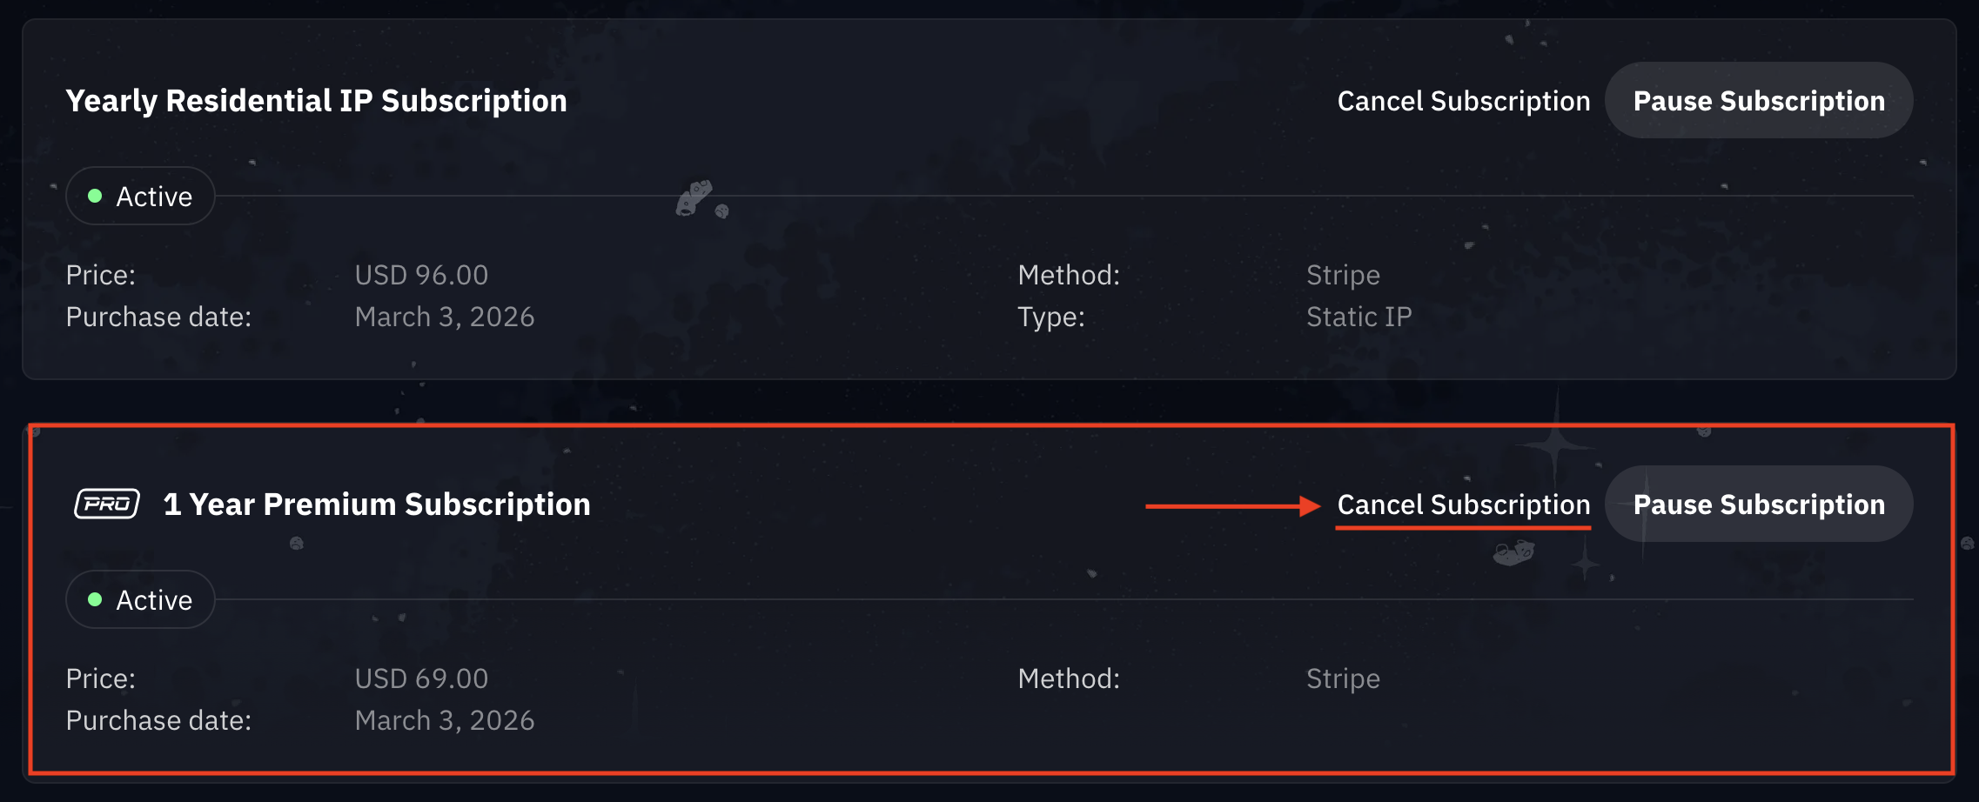
Task: Pause the Yearly Residential IP Subscription
Action: pos(1758,101)
